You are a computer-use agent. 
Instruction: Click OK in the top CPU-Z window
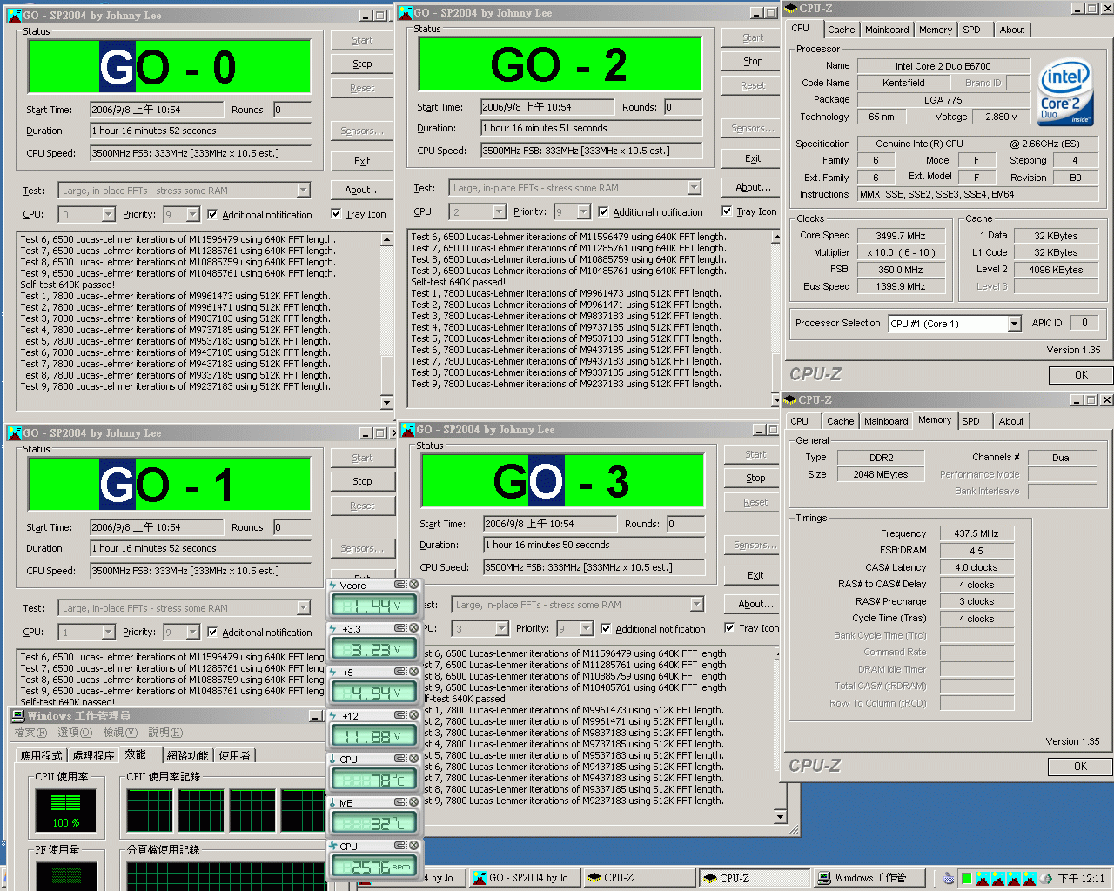(1081, 375)
